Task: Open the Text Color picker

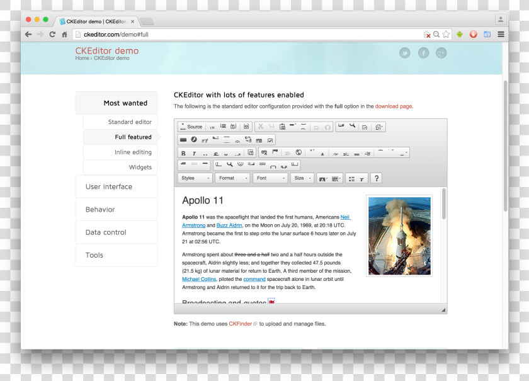Action: [x=323, y=178]
